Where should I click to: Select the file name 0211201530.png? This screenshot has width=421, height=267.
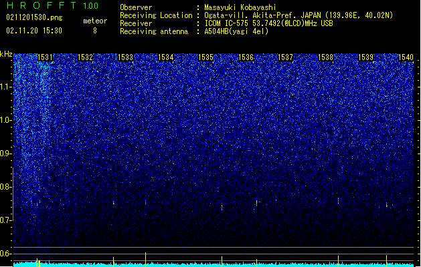click(x=34, y=17)
